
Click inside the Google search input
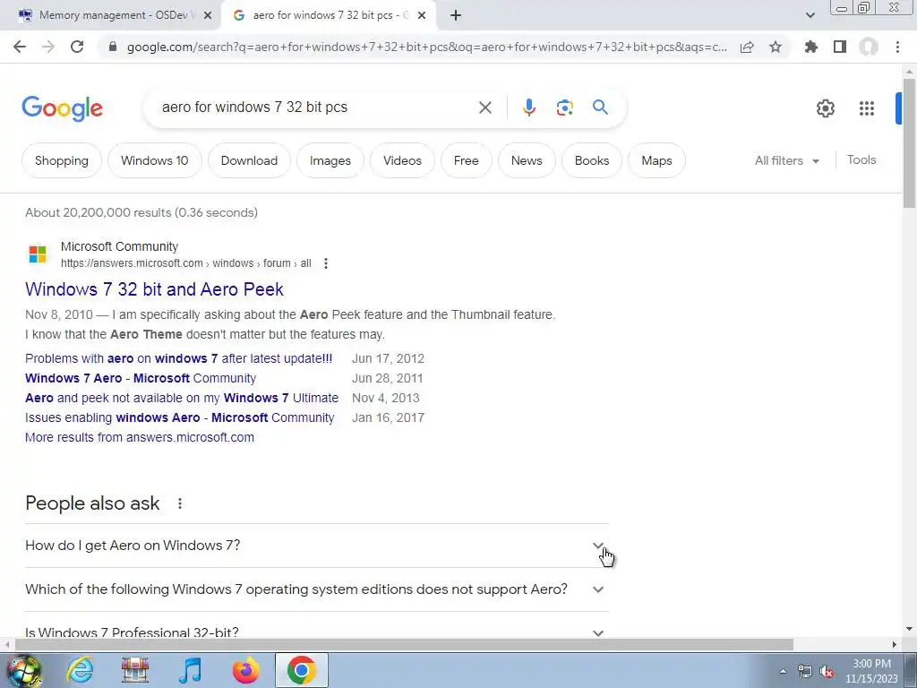click(316, 107)
